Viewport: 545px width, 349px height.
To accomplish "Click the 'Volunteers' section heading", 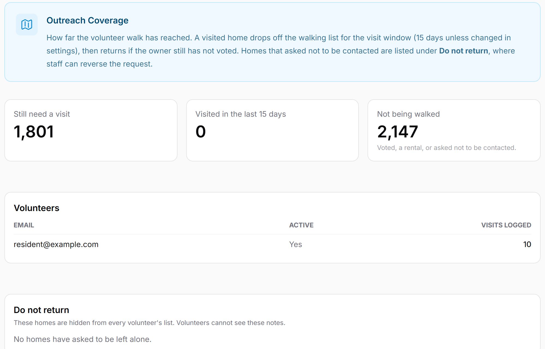I will pos(36,208).
